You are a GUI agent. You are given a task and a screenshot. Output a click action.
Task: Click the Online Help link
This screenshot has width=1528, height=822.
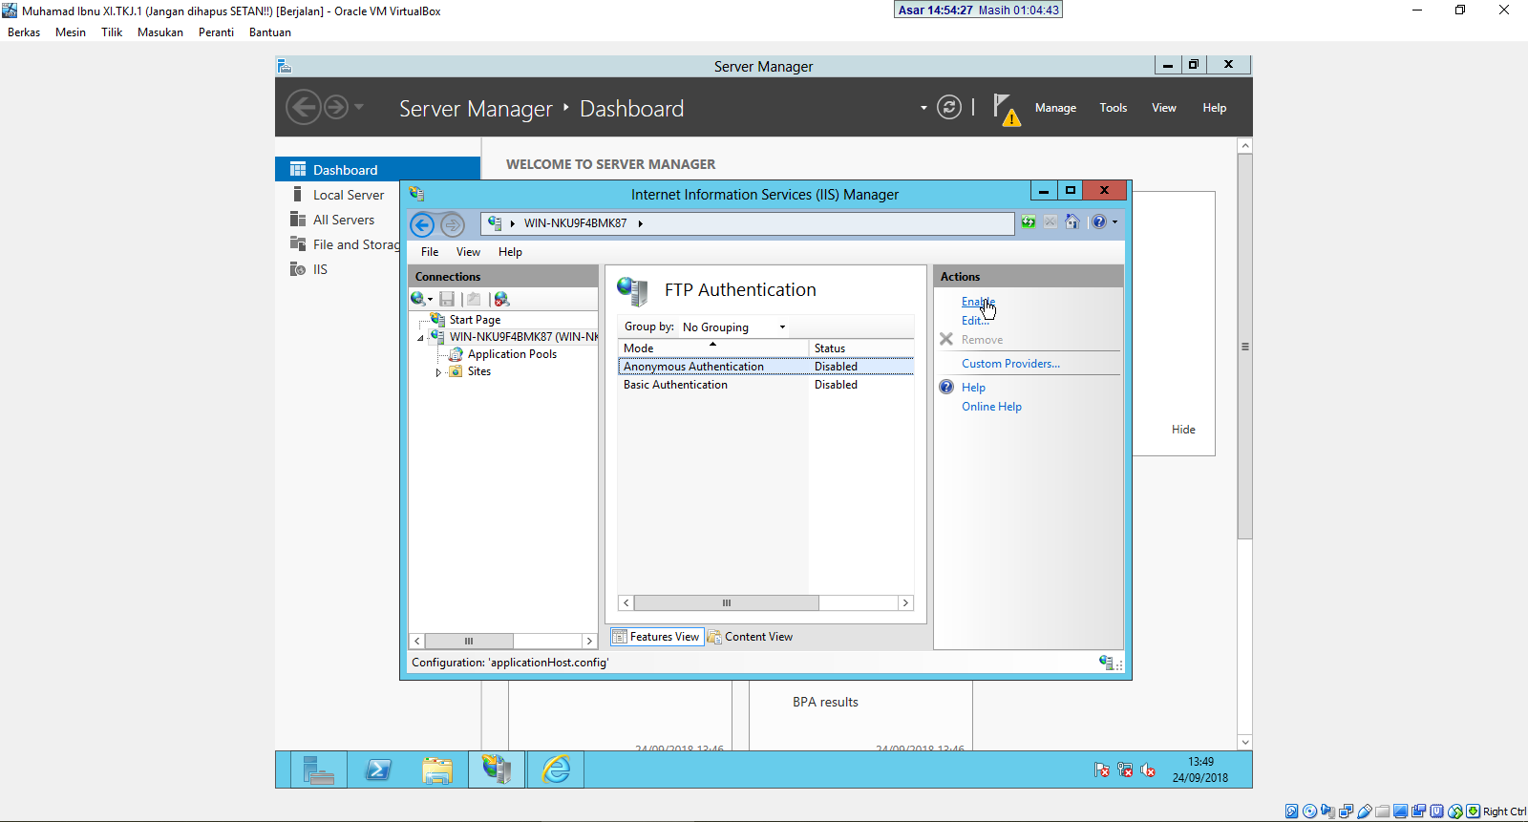[991, 407]
